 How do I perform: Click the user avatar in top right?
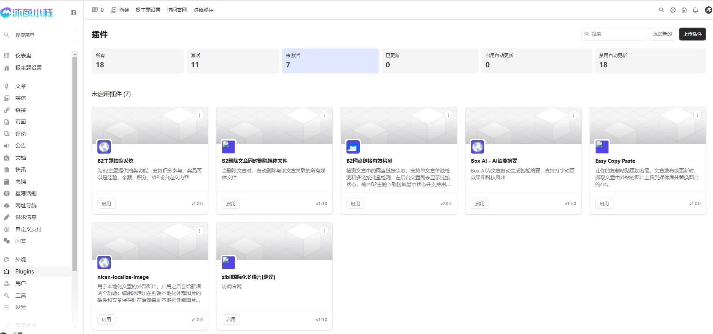[x=708, y=10]
